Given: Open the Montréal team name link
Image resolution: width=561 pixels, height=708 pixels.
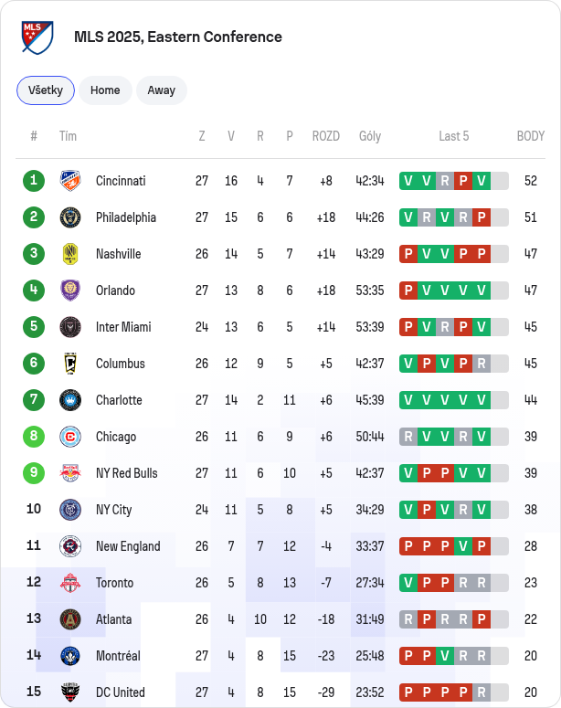Looking at the screenshot, I should [x=118, y=656].
